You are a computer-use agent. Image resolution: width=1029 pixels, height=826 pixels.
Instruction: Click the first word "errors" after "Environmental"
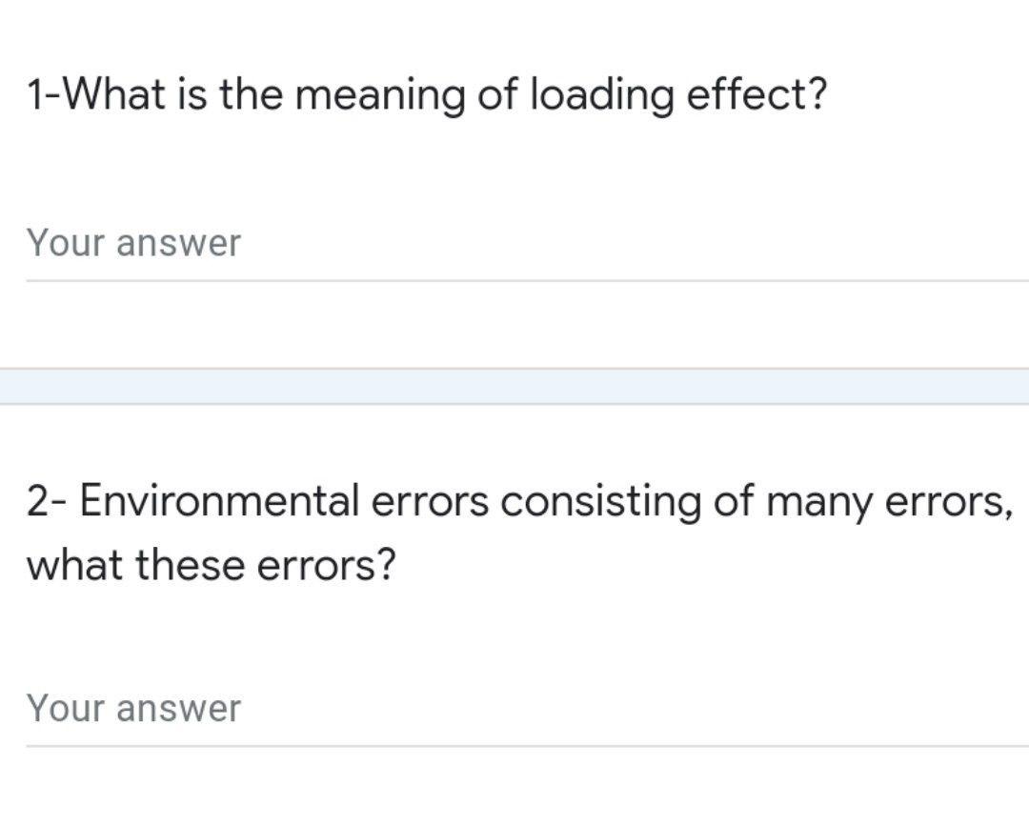(430, 501)
